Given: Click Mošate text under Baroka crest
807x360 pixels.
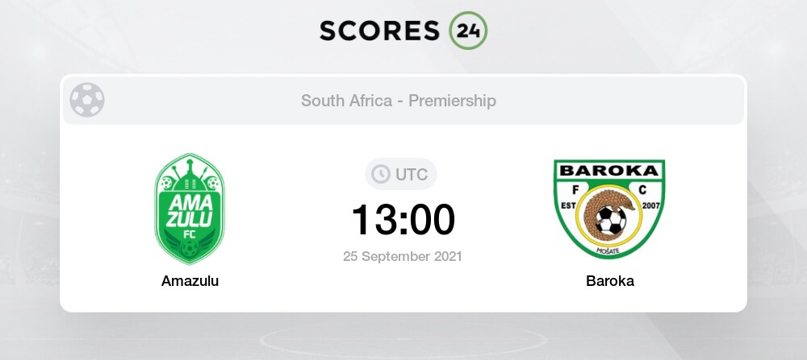Looking at the screenshot, I should tap(609, 250).
